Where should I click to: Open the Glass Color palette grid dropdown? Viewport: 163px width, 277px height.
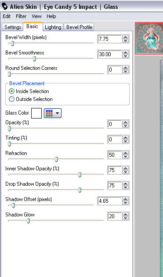(x=53, y=113)
